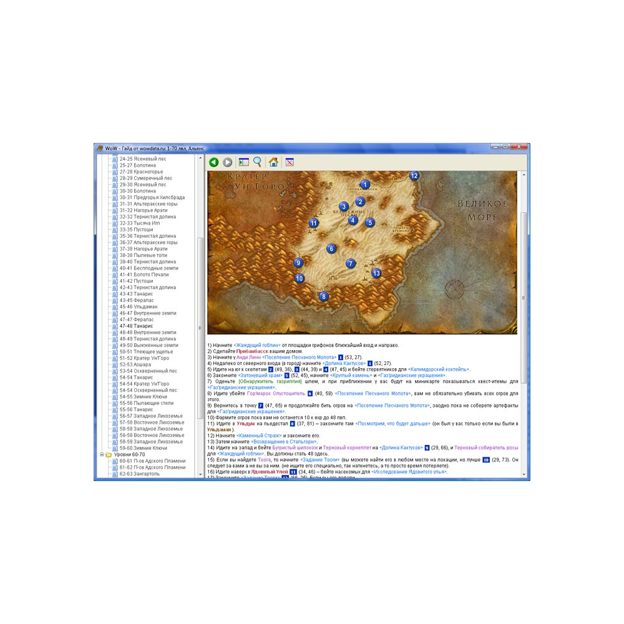
Task: Open the «Жаждущий гоблин» quest link in step 1
Action: coord(257,345)
